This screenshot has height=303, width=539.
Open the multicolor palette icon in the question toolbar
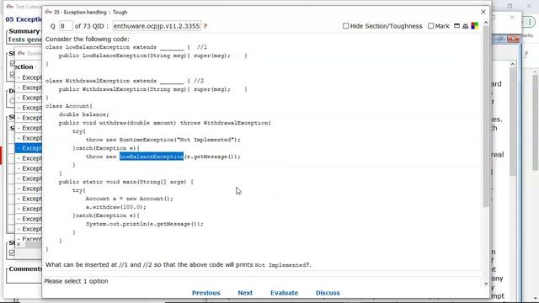pos(475,26)
